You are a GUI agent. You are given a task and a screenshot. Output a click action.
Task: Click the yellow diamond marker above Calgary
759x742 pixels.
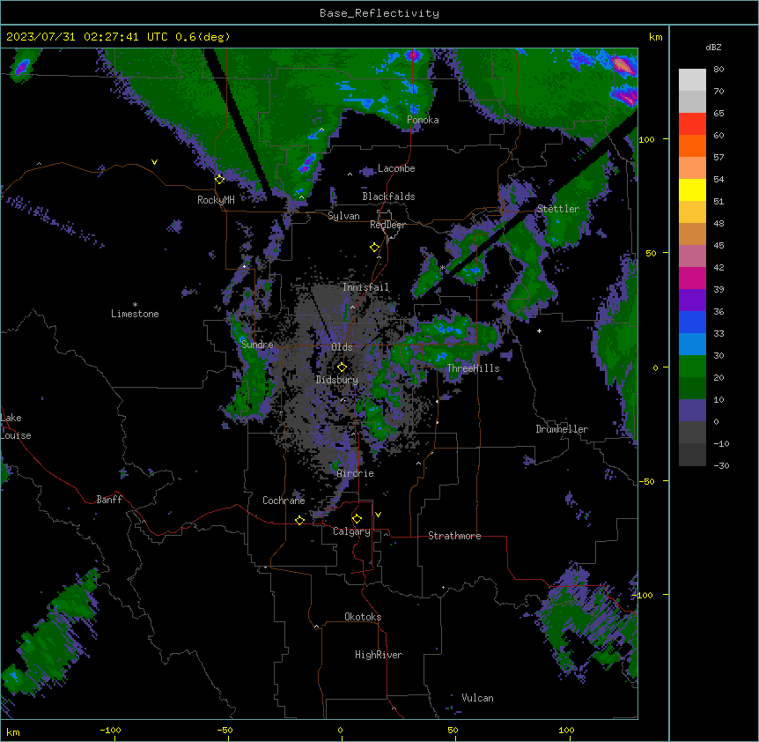click(x=357, y=519)
